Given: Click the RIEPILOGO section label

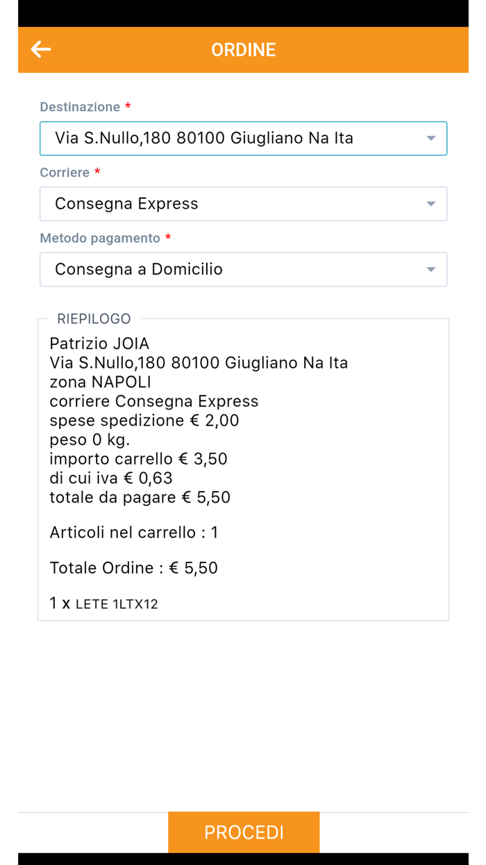Looking at the screenshot, I should click(x=94, y=318).
